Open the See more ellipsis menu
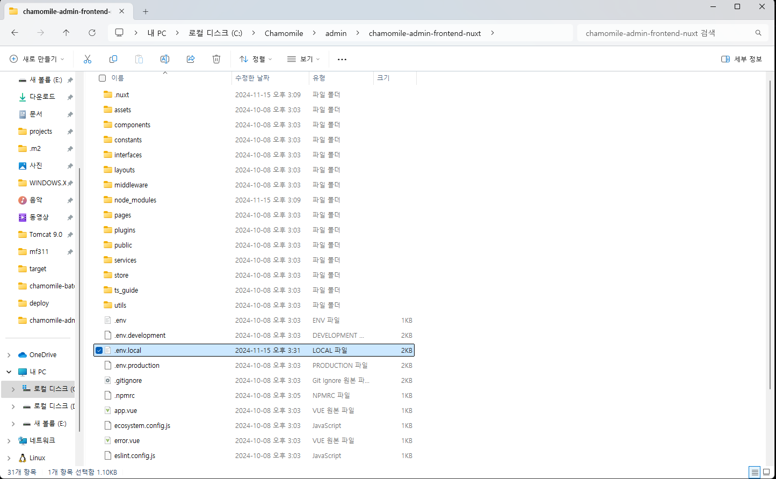 point(342,59)
